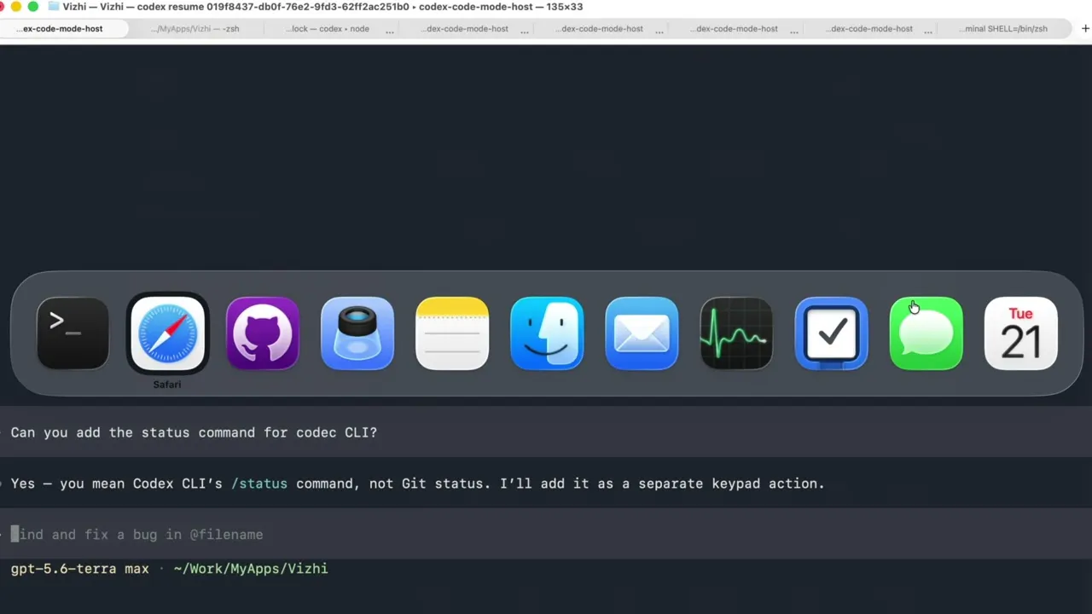The width and height of the screenshot is (1092, 614).
Task: Switch to Terminal in the app switcher
Action: pos(73,333)
